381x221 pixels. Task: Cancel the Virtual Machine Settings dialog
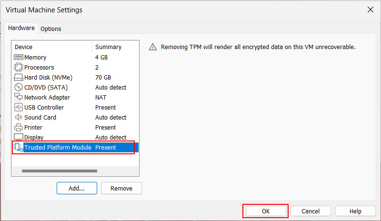[x=311, y=211]
